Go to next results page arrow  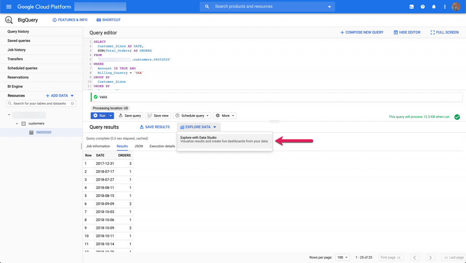pyautogui.click(x=431, y=258)
